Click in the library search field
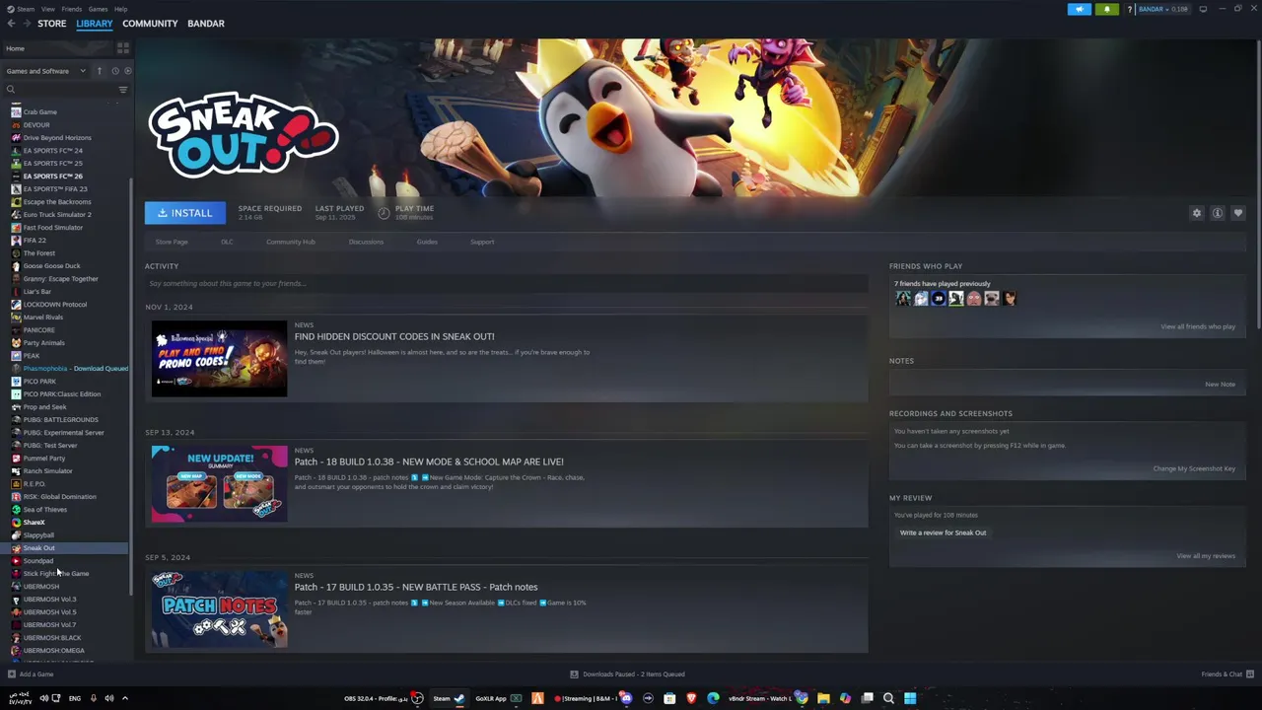Image resolution: width=1262 pixels, height=710 pixels. (x=59, y=90)
